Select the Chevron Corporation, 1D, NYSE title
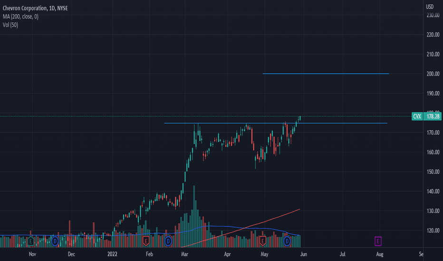 click(35, 8)
